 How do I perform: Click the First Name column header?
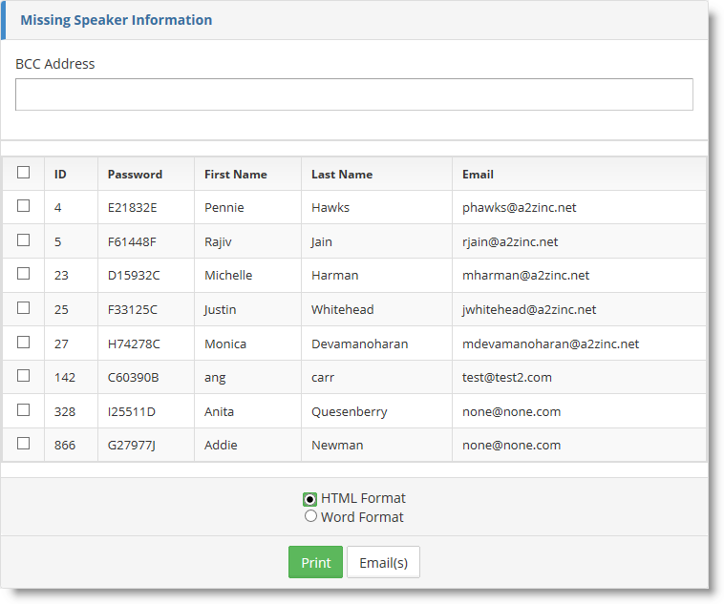236,175
